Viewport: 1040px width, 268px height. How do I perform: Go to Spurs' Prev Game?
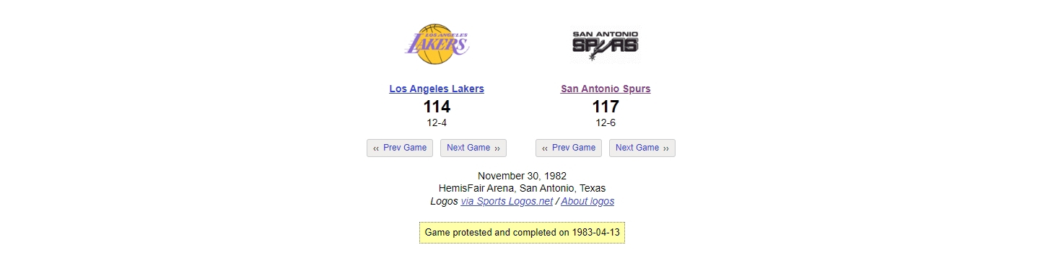pyautogui.click(x=569, y=148)
